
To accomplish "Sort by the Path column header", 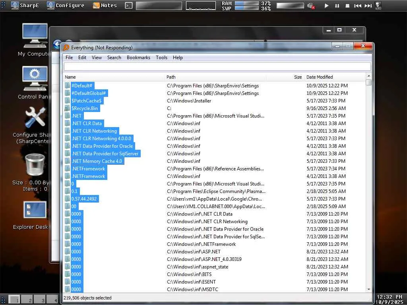I will [215, 77].
